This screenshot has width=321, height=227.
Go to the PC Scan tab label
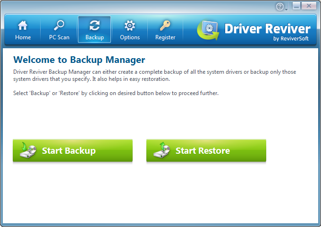pos(59,37)
